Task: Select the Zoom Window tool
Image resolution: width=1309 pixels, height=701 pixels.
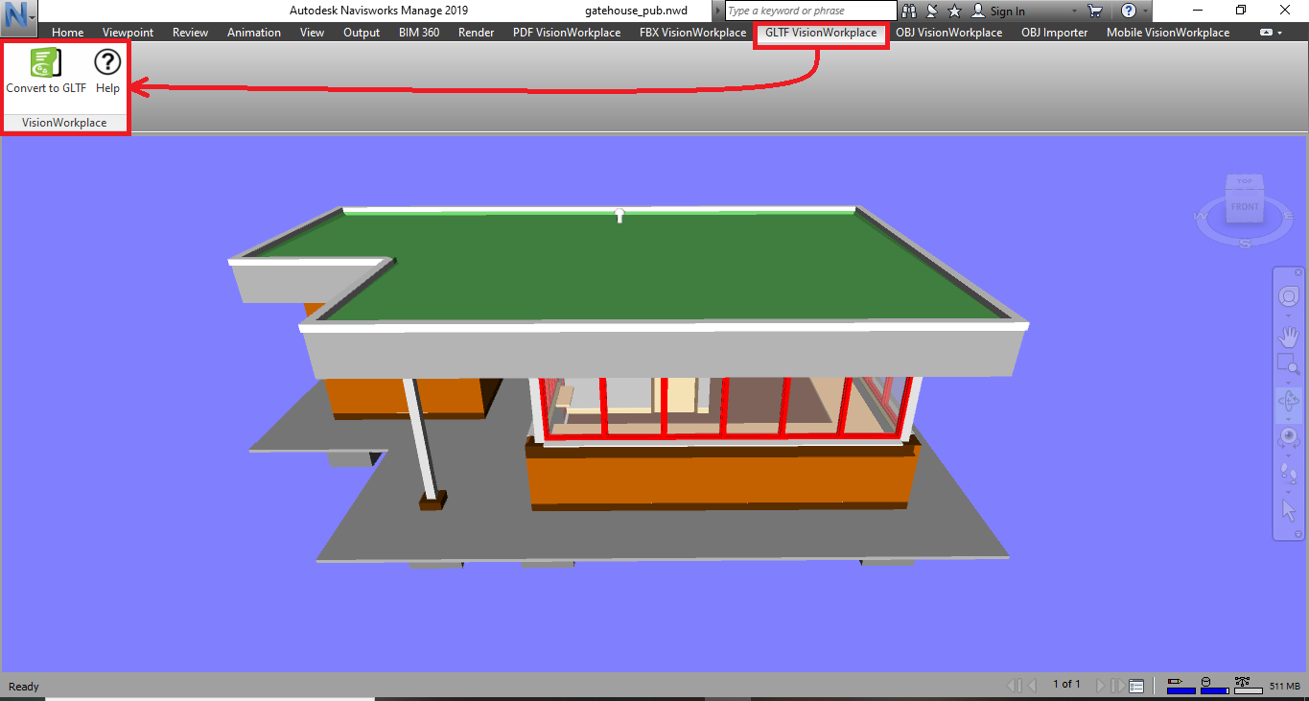Action: tap(1289, 364)
